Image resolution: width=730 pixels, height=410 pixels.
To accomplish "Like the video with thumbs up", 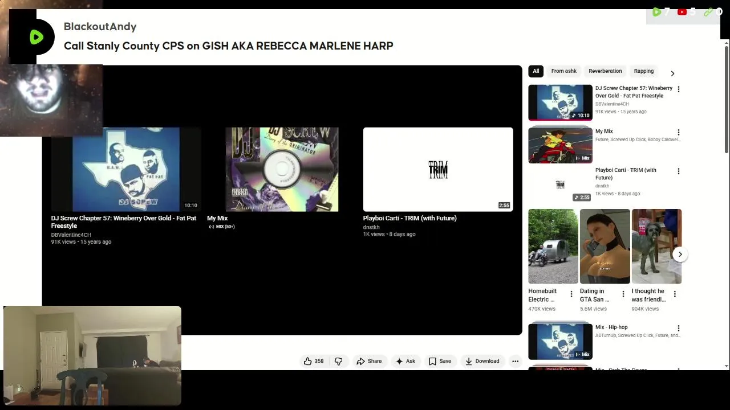I will pos(308,361).
